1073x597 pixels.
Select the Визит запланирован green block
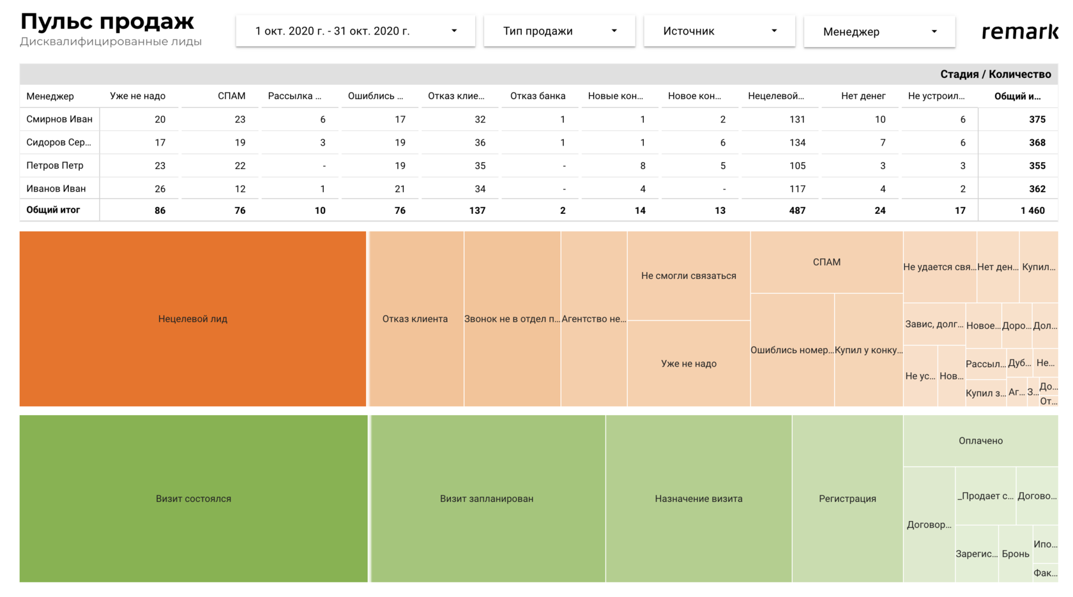click(487, 499)
